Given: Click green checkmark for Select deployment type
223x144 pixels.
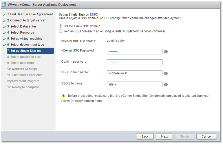Looking at the screenshot, I should (x=4, y=45).
